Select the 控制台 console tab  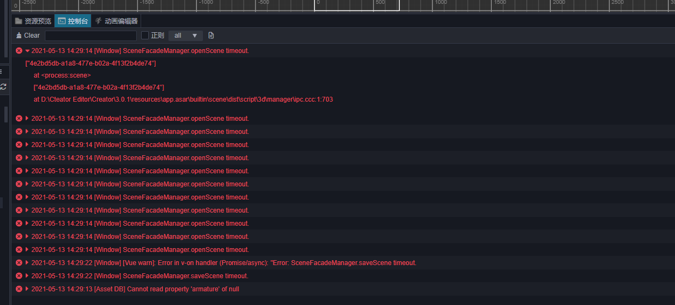(x=73, y=21)
